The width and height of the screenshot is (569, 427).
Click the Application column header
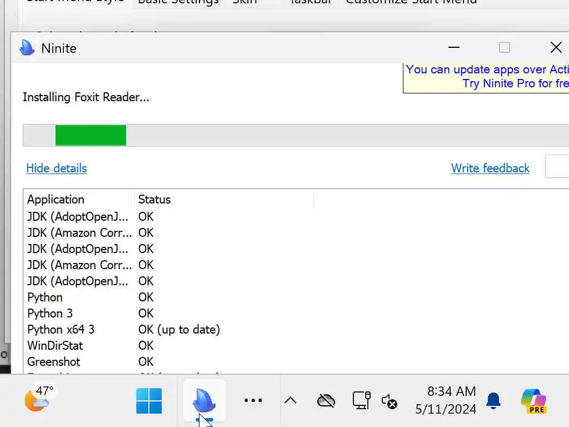click(79, 200)
